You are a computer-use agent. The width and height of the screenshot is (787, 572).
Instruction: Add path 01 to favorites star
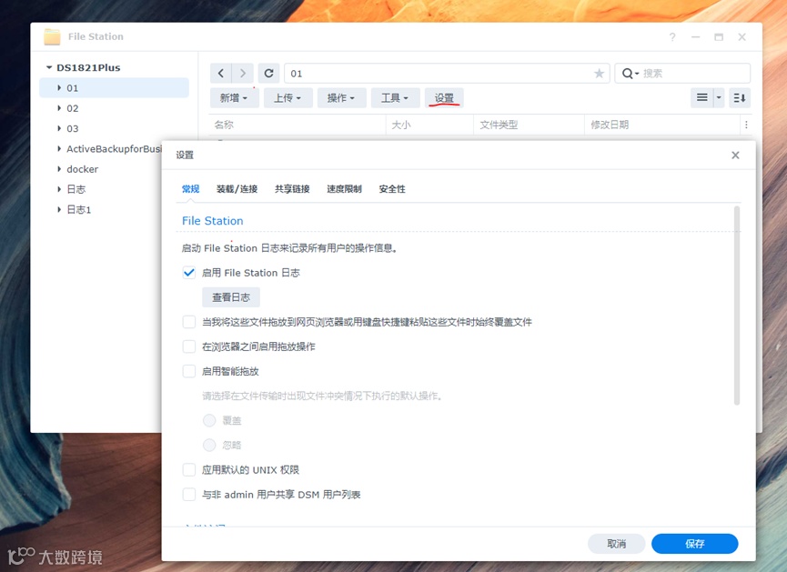[599, 74]
